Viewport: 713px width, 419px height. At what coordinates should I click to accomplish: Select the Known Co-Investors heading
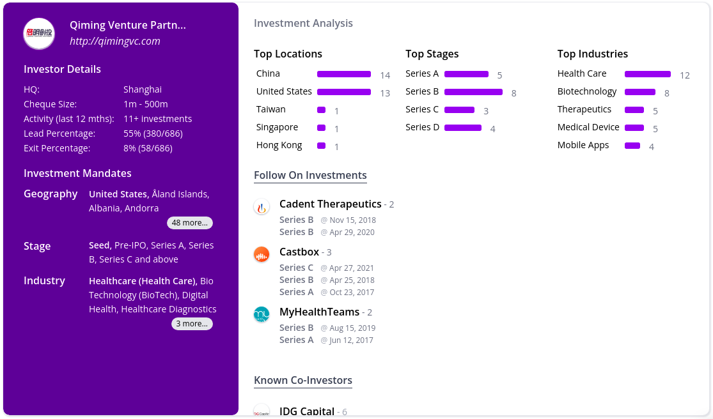(303, 381)
